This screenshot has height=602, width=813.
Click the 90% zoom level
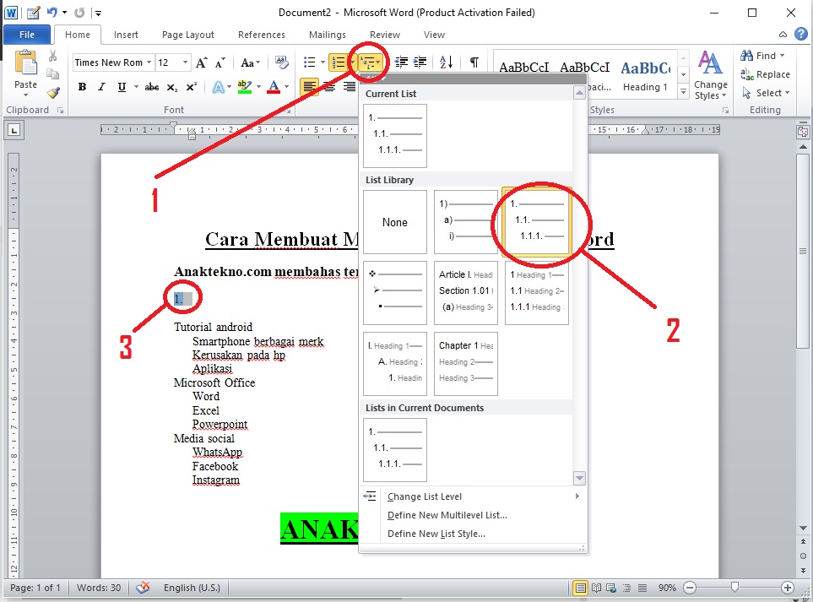(667, 588)
